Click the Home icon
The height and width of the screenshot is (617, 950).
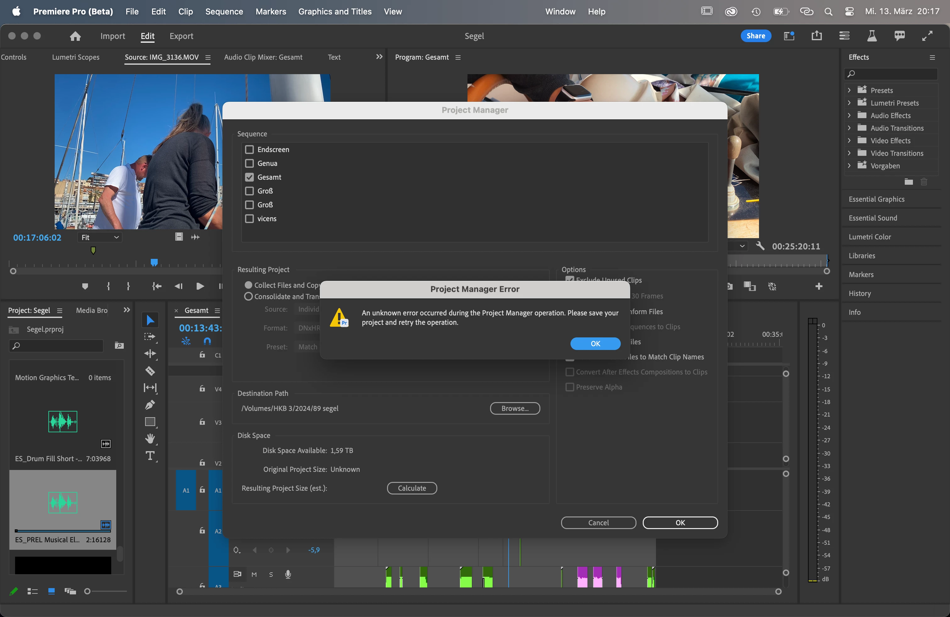[75, 36]
